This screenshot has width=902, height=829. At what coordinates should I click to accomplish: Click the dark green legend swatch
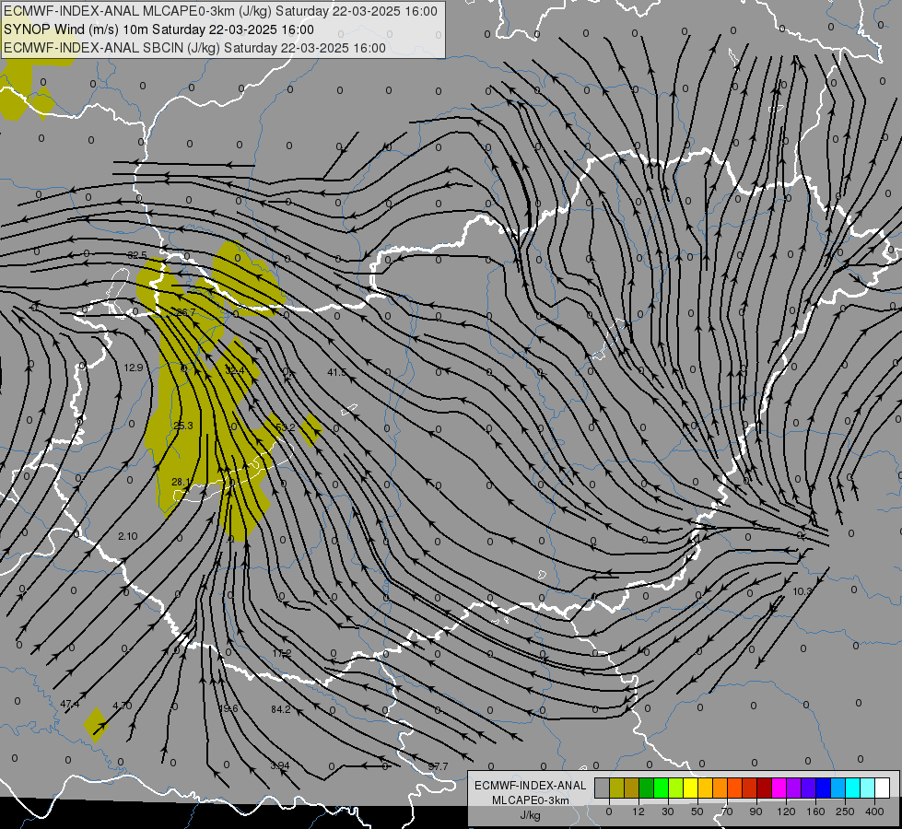click(646, 788)
